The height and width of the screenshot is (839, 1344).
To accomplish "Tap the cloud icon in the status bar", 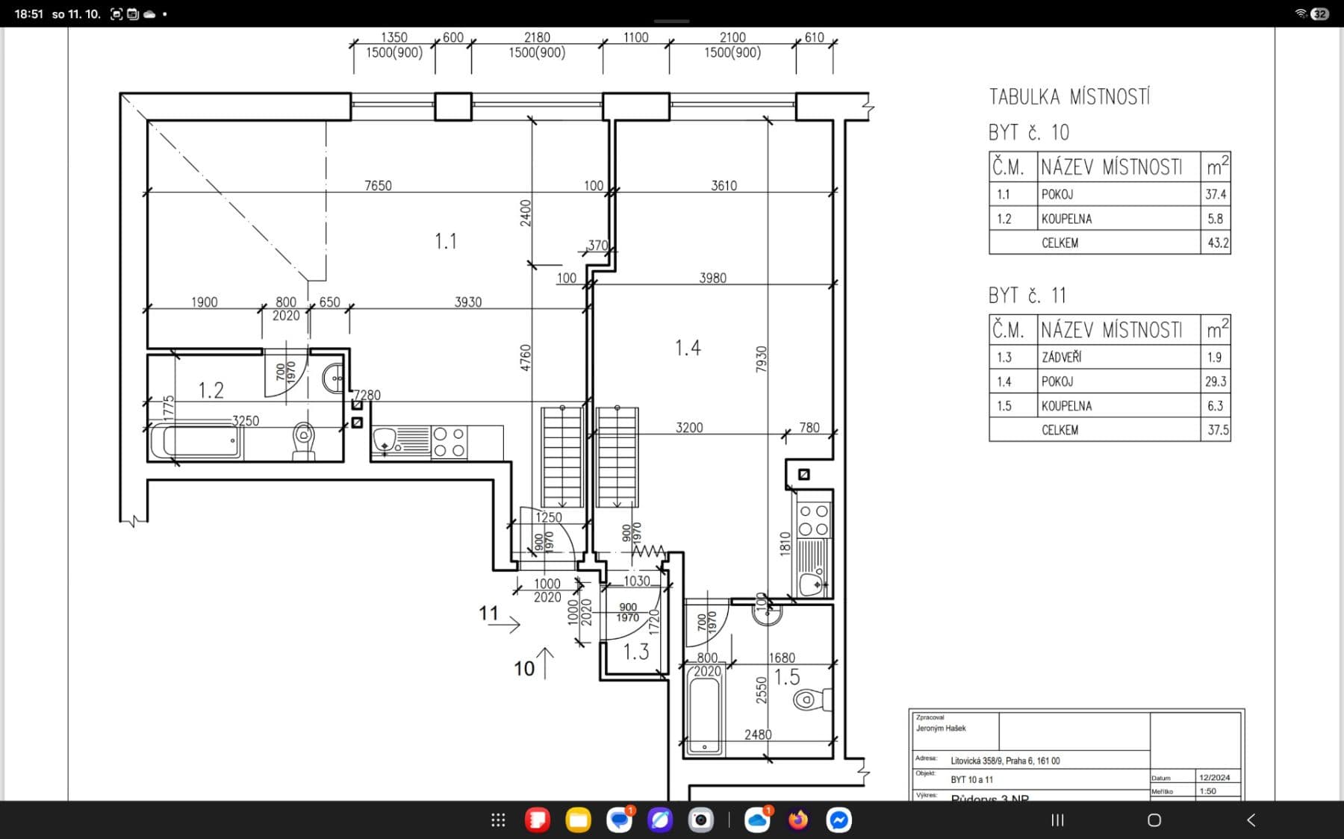I will click(x=150, y=12).
